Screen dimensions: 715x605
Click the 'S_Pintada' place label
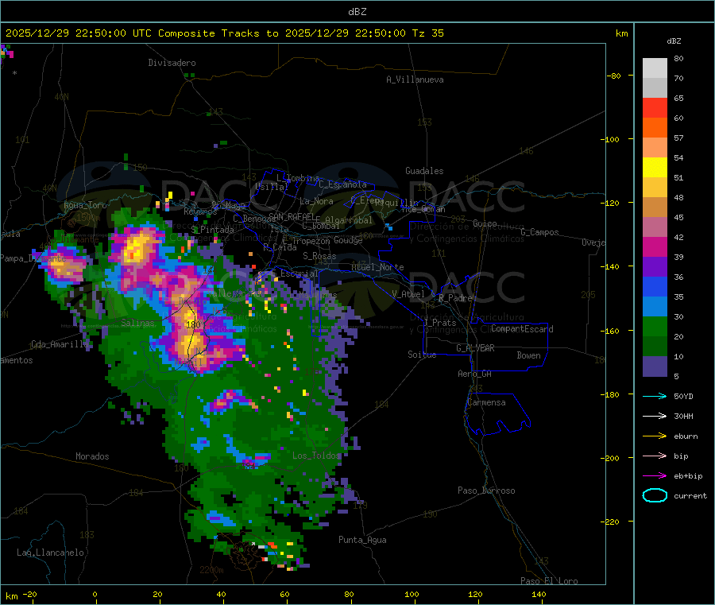(212, 230)
